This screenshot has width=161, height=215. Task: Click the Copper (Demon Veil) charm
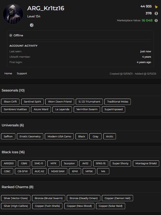[x=117, y=198]
